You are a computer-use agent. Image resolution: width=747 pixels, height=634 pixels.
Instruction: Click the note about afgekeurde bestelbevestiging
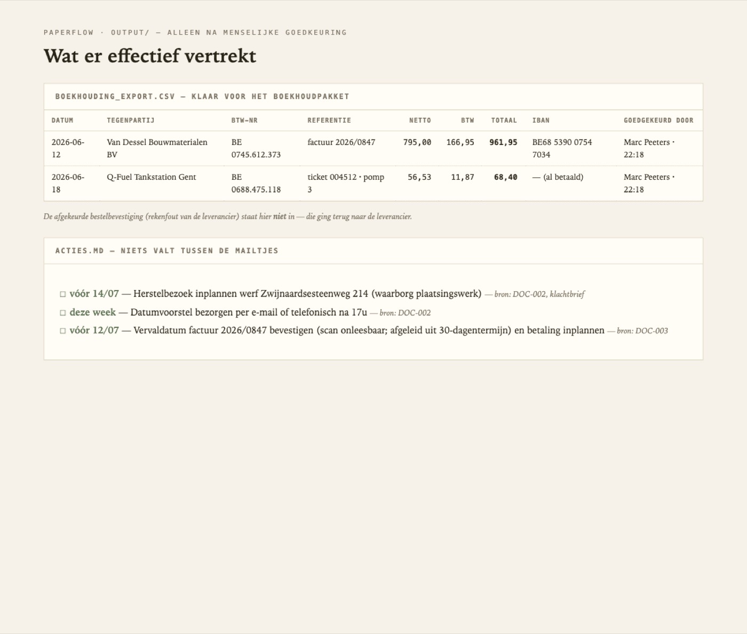click(x=228, y=216)
